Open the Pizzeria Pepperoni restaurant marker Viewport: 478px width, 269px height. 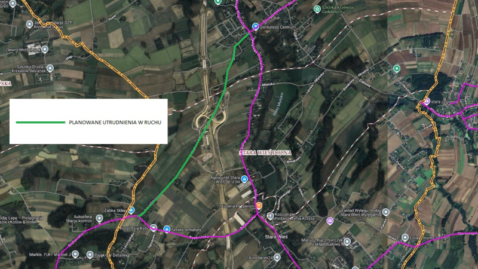pyautogui.click(x=259, y=206)
